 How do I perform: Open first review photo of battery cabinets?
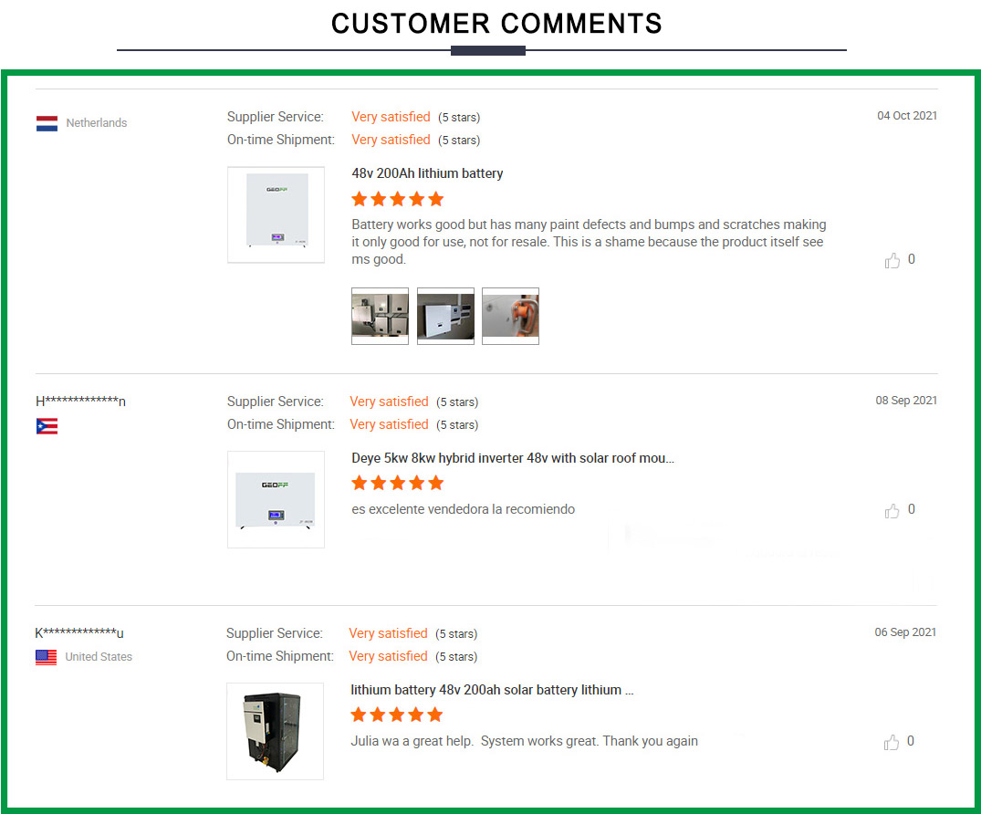pos(380,316)
